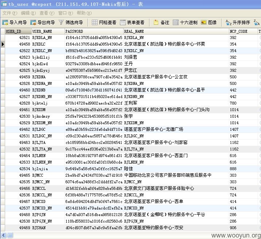Select USER_NAME cell BJPGJN

[x=48, y=215]
